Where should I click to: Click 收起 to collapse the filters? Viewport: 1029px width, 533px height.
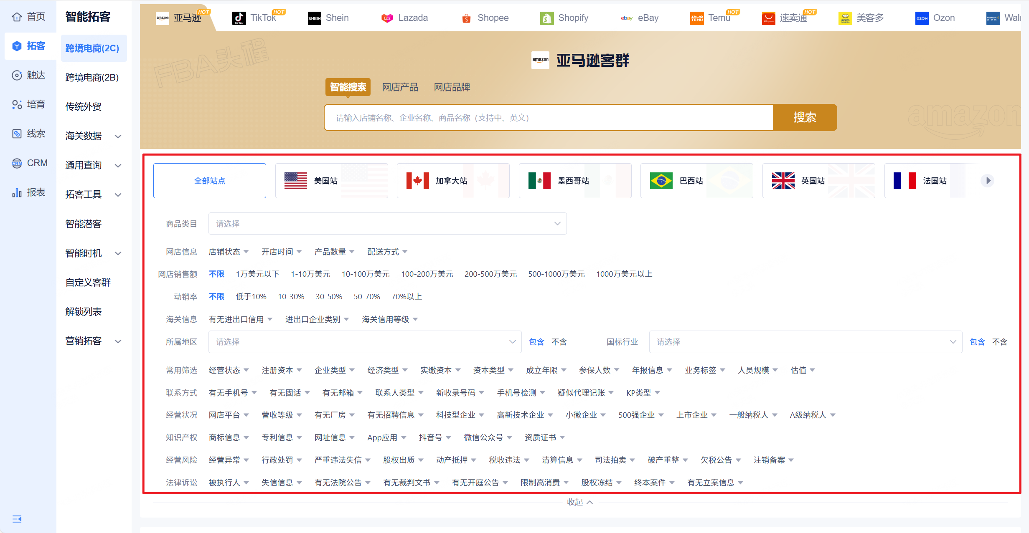(x=579, y=502)
